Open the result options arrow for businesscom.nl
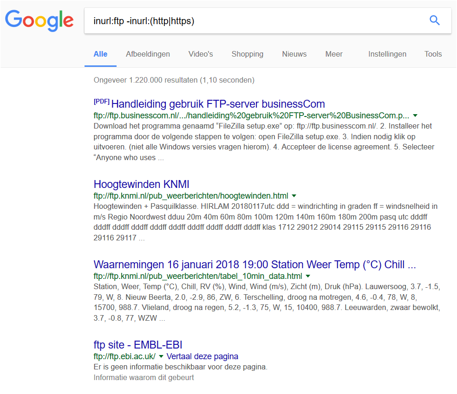This screenshot has width=457, height=394. [x=415, y=115]
